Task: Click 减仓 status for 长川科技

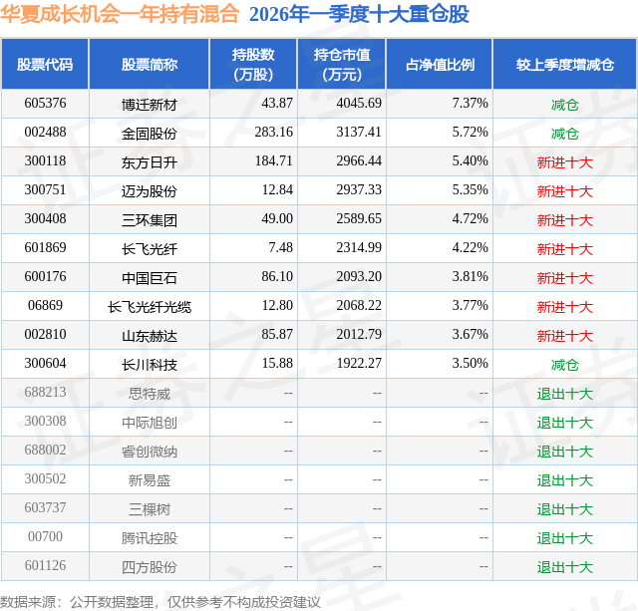Action: click(565, 365)
